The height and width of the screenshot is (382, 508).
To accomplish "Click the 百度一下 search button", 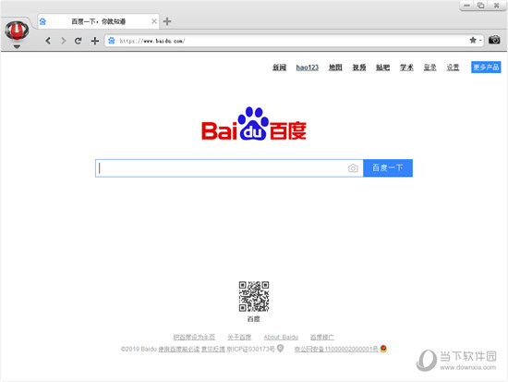I will (388, 168).
